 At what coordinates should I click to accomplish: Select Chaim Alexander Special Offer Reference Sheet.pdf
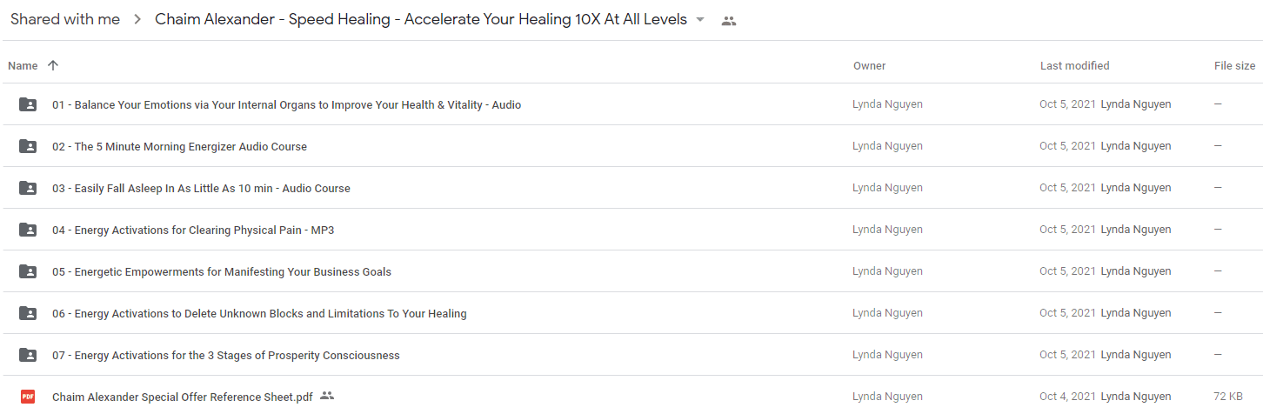tap(631, 397)
